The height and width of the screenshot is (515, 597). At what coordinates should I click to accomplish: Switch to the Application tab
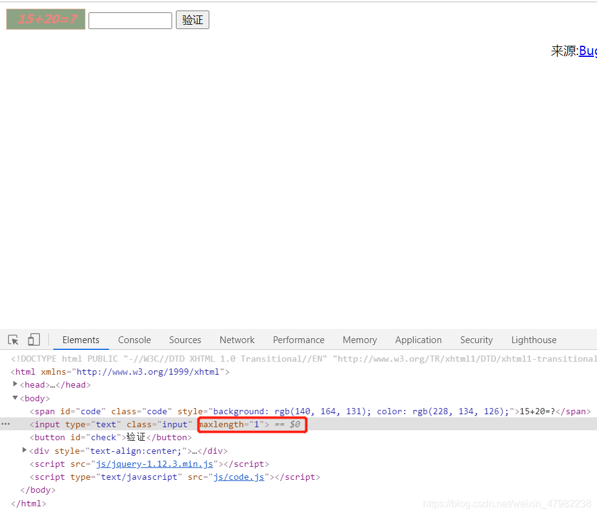tap(418, 339)
